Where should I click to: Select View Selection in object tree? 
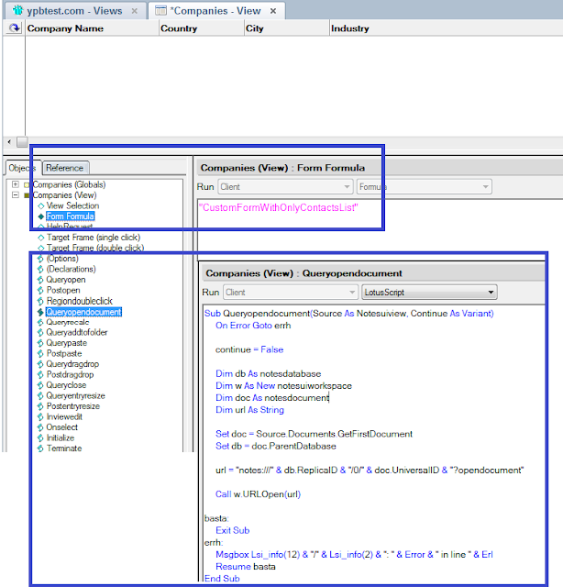pyautogui.click(x=72, y=205)
